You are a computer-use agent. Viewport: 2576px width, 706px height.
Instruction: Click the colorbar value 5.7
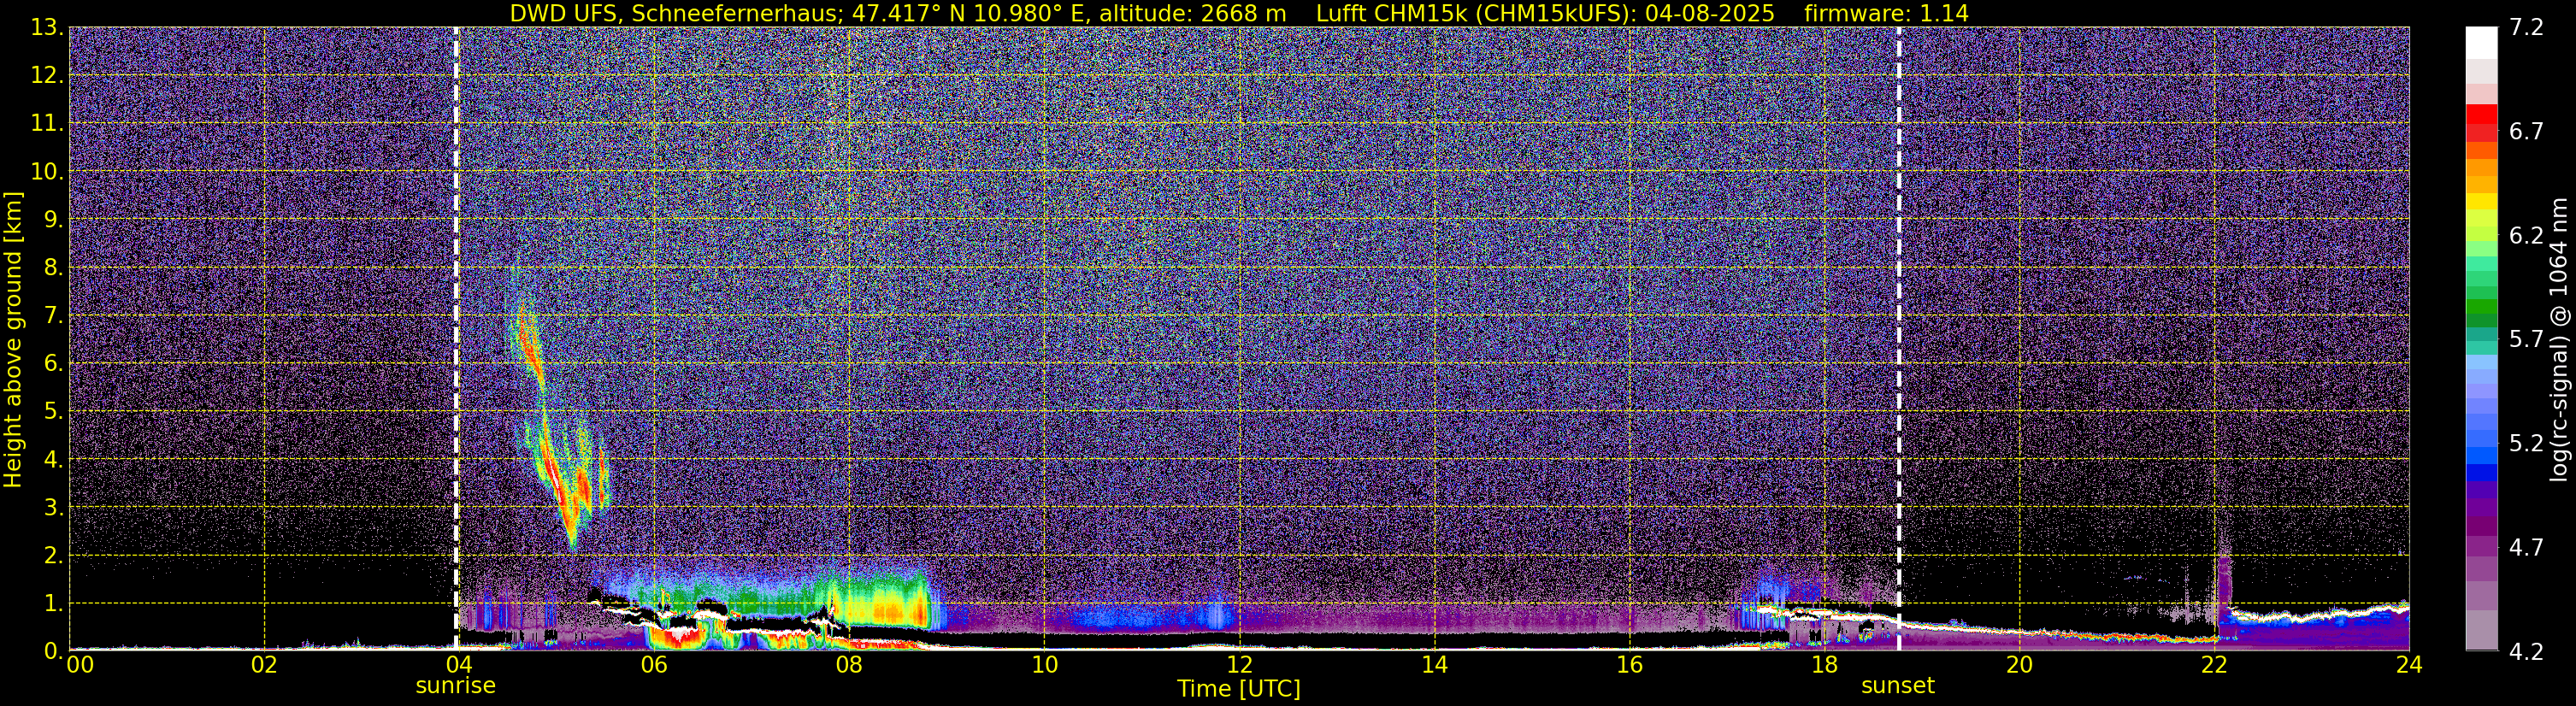coord(2527,340)
